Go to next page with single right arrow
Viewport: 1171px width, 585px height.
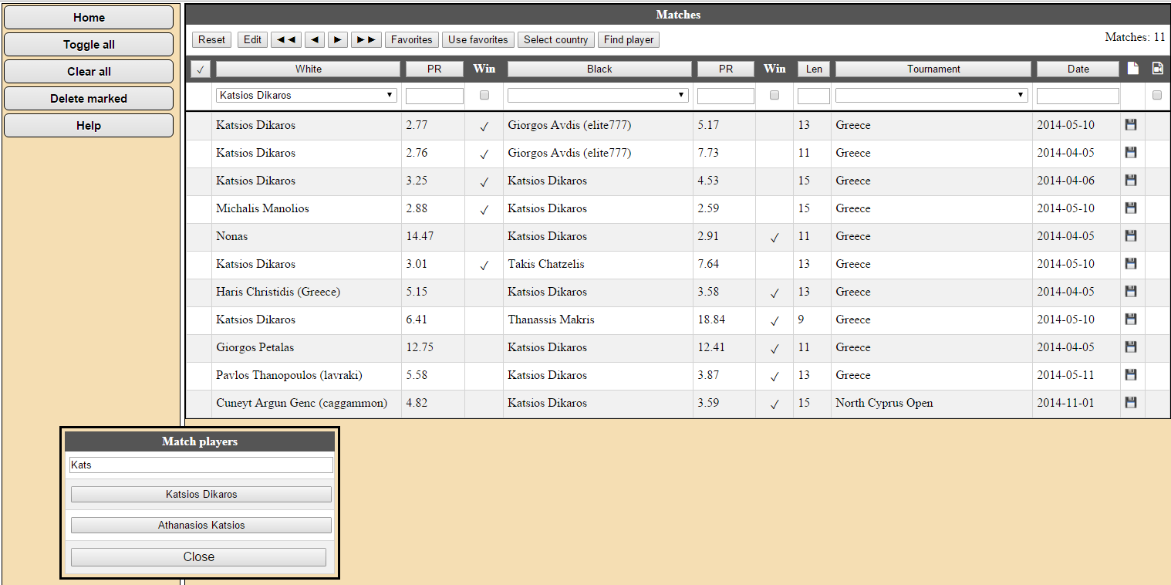pos(337,40)
